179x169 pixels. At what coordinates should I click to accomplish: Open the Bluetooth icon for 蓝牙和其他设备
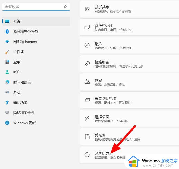[7, 31]
